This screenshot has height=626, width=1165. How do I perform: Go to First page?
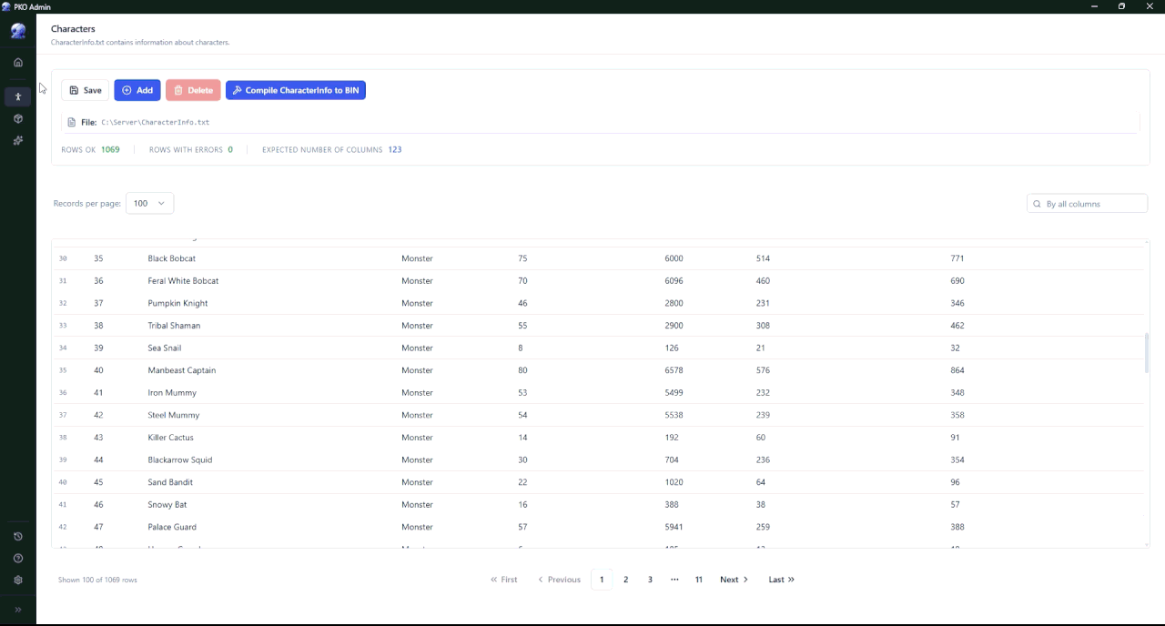pyautogui.click(x=503, y=580)
